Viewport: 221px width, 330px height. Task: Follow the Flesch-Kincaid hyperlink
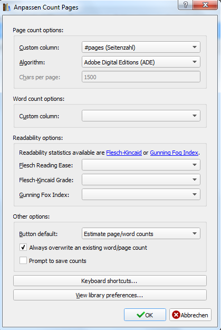(124, 153)
